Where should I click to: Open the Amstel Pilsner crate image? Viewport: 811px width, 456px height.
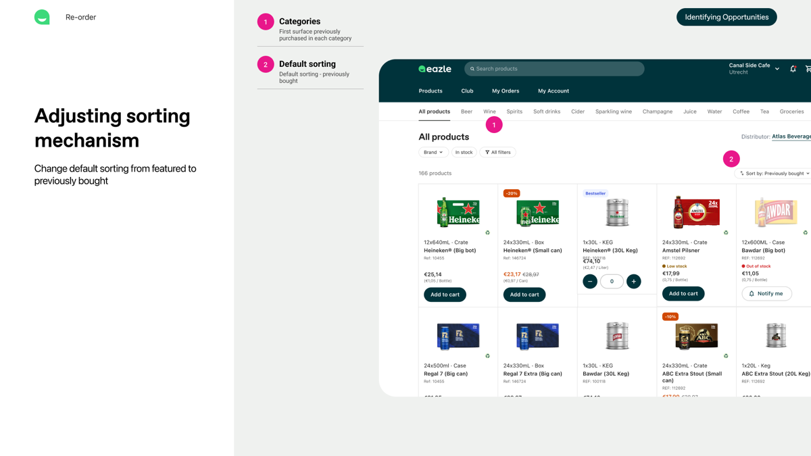pos(696,212)
